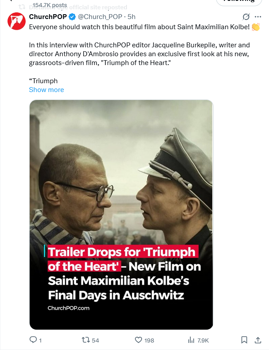Click the 198 likes count
Viewport: 269px width, 350px height.
click(x=149, y=340)
